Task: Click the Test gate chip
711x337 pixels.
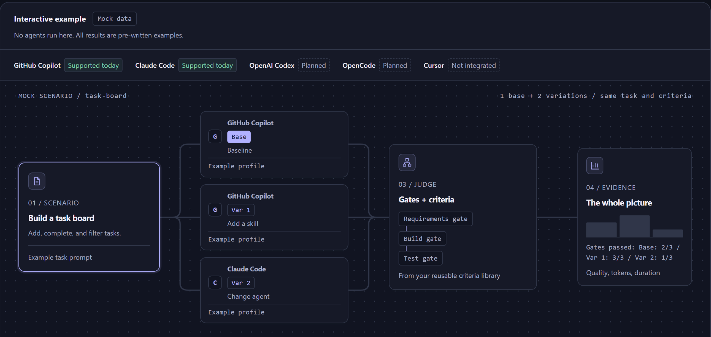Action: pyautogui.click(x=420, y=258)
